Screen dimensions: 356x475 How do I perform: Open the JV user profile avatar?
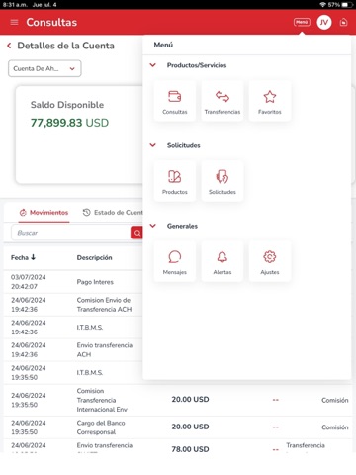pyautogui.click(x=324, y=22)
